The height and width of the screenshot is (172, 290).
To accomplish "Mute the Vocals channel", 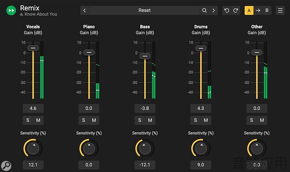I will (38, 120).
